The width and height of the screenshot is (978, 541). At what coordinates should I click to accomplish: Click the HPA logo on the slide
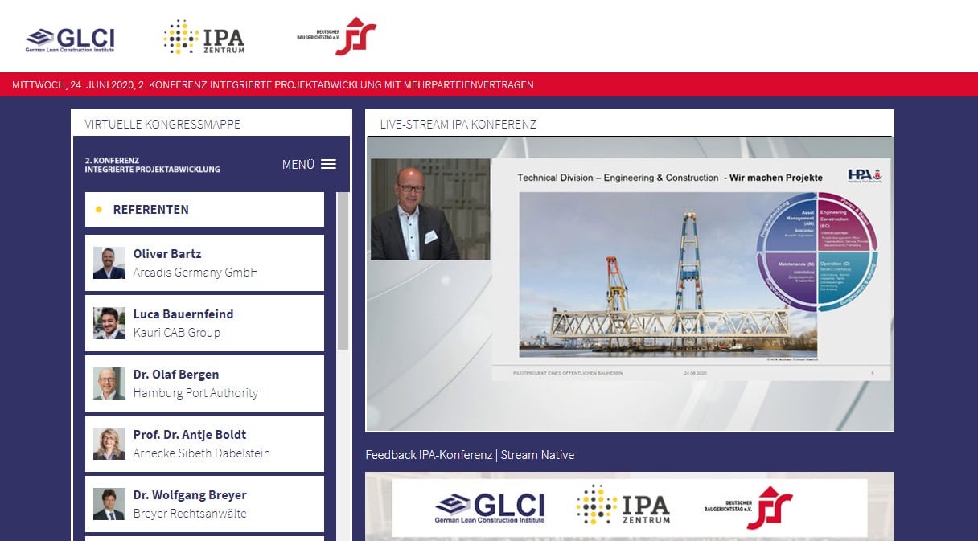point(865,175)
